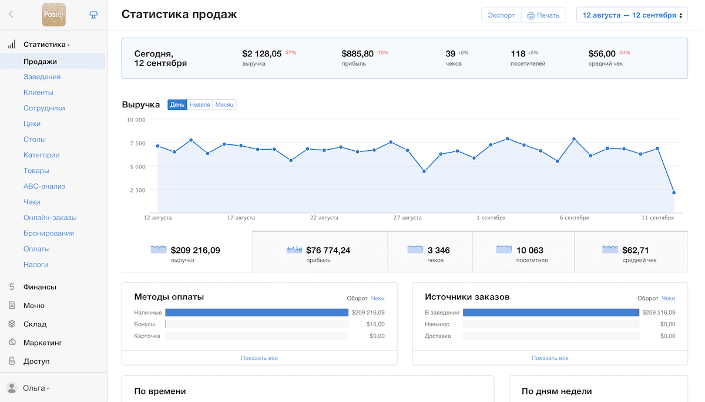Click Показать все under Источники заказов
Screen dimensions: 705x402
550,358
